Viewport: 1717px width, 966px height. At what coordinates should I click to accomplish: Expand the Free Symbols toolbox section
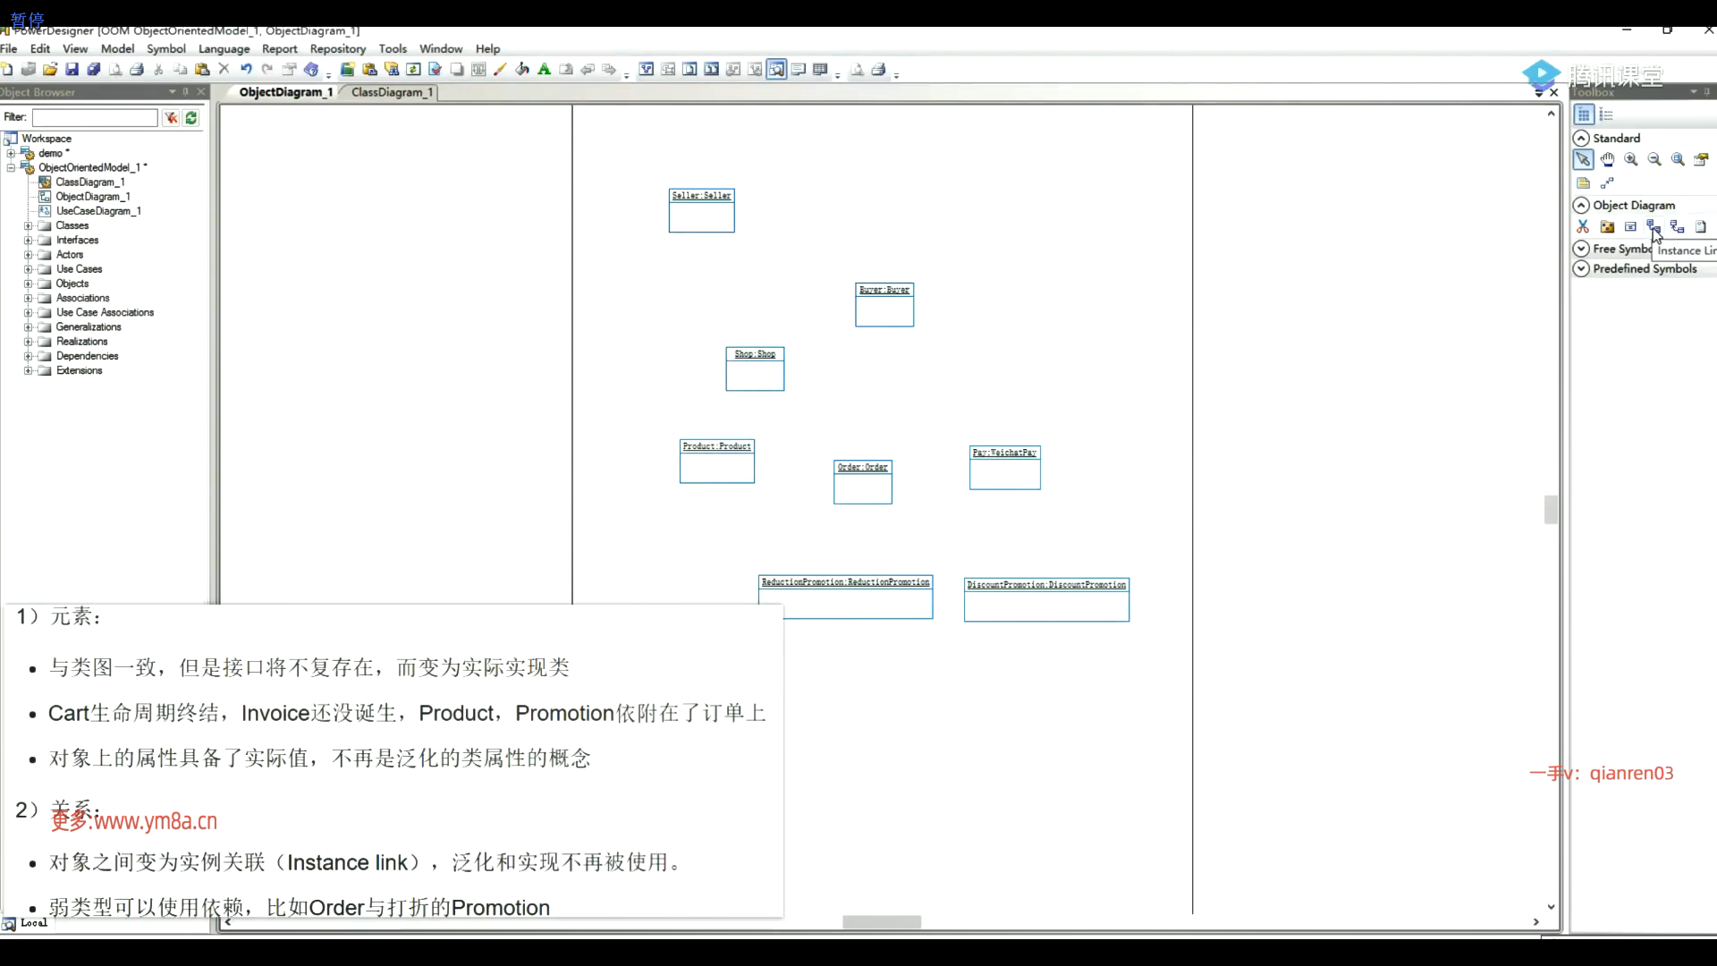[1581, 249]
